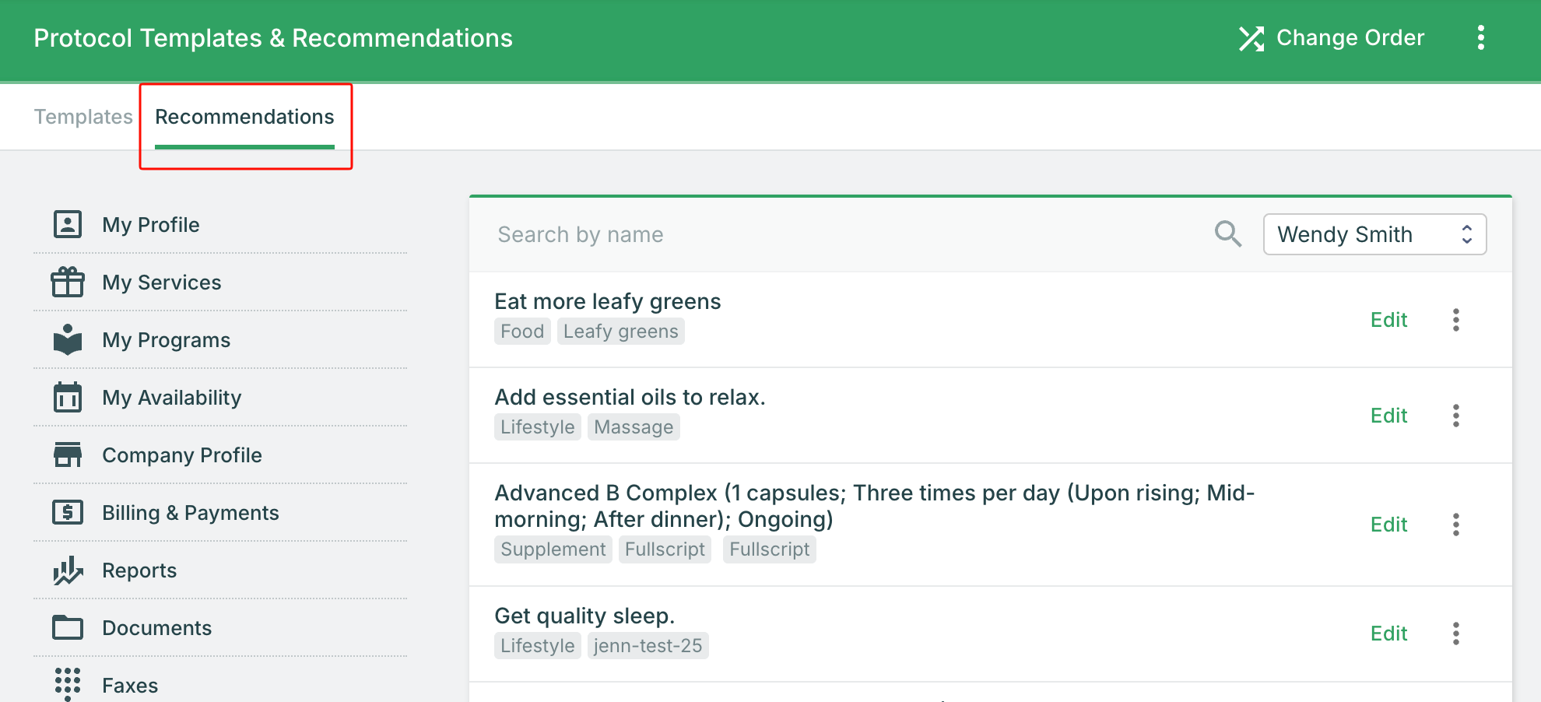This screenshot has height=702, width=1541.
Task: Click the My Profile person icon
Action: click(68, 224)
